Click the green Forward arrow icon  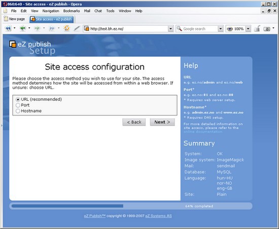(x=37, y=28)
